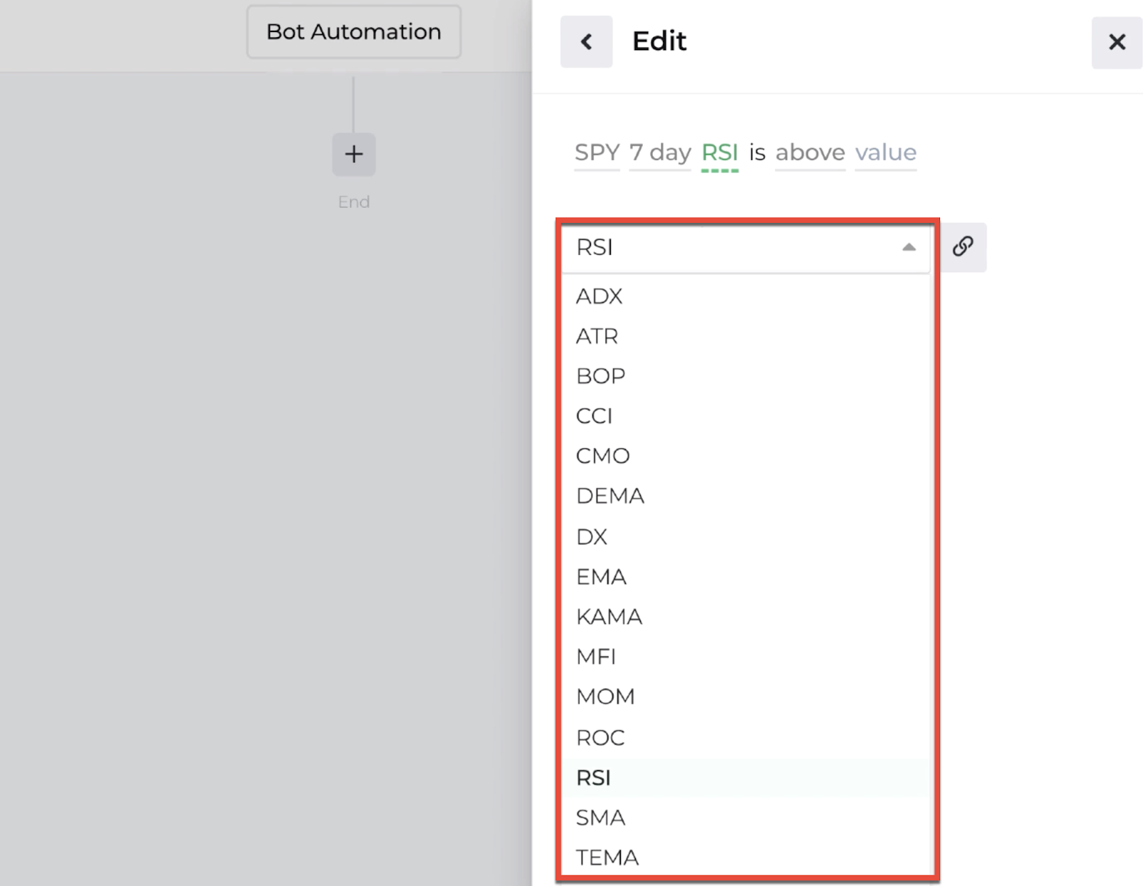The width and height of the screenshot is (1143, 886).
Task: Select ROC from the list
Action: coord(747,737)
